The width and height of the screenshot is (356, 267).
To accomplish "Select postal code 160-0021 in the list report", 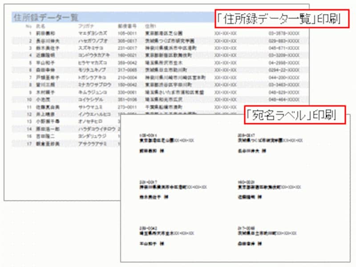I will coord(127,55).
